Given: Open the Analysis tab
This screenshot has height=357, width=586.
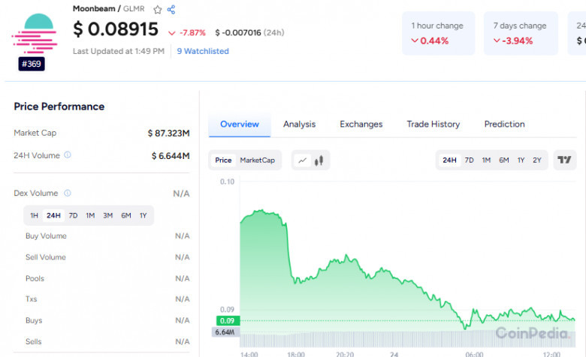Looking at the screenshot, I should pos(299,124).
